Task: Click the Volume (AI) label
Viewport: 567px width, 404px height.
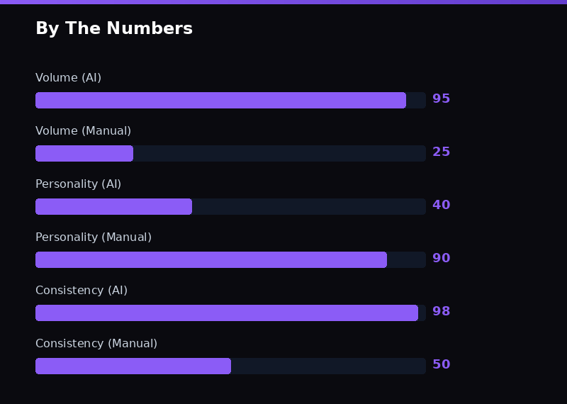Action: coord(68,78)
